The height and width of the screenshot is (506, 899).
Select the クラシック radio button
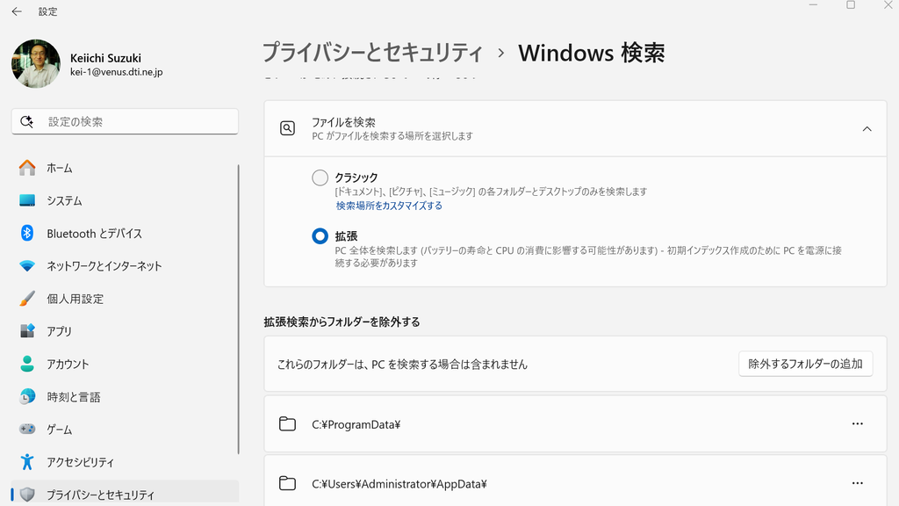320,177
